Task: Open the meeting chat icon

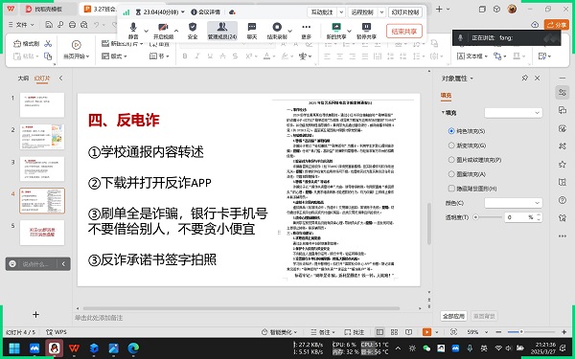Action: coord(252,31)
